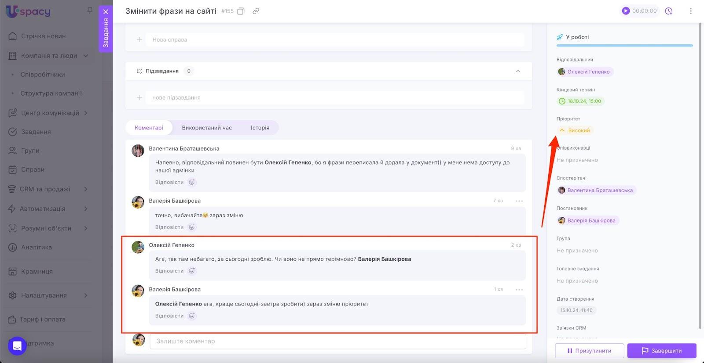
Task: Focus the Залиште коментар input field
Action: (x=337, y=341)
